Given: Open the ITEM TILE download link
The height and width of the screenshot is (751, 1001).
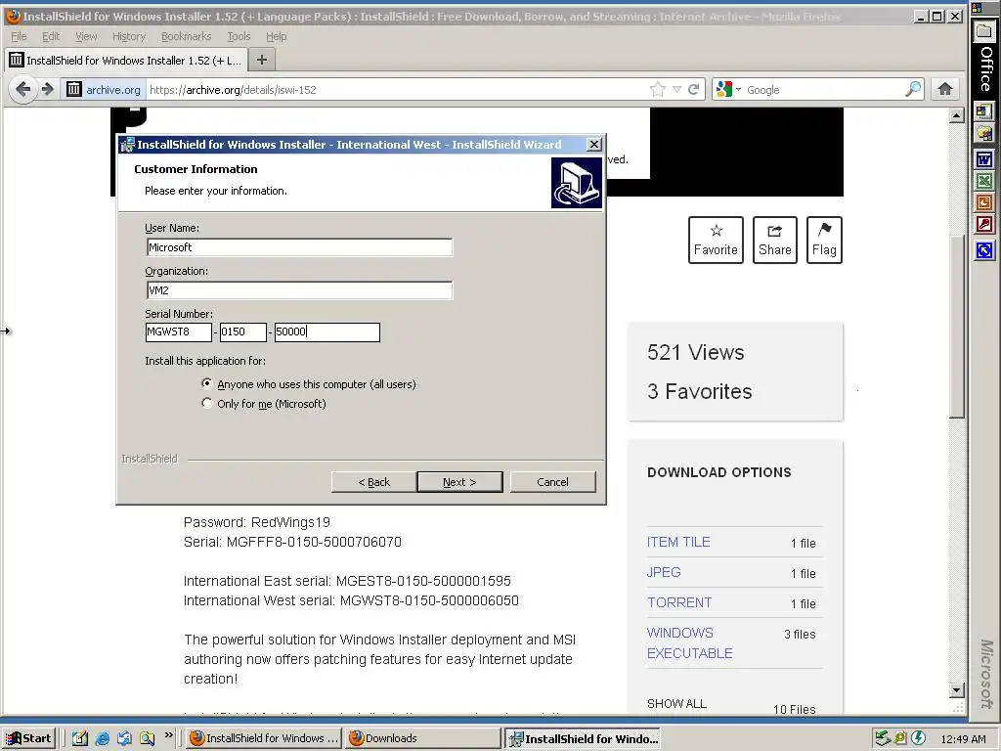Looking at the screenshot, I should coord(678,542).
